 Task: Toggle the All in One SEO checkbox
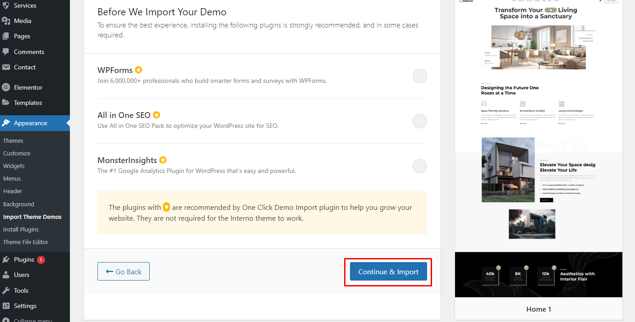coord(420,121)
